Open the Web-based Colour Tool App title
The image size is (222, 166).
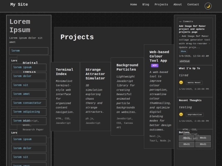[x=159, y=56]
